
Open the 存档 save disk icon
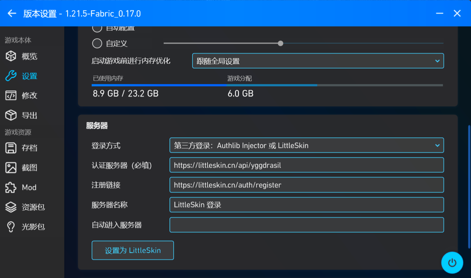coord(11,148)
